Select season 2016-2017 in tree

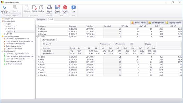tap(11, 31)
